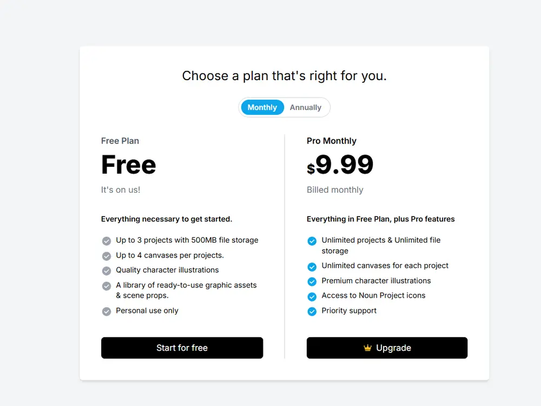This screenshot has height=406, width=541.
Task: Click the large Free price text
Action: 129,165
